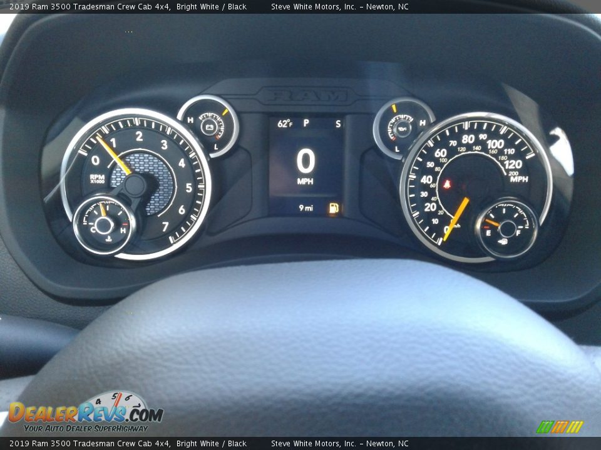Click the oil pressure can icon

click(403, 129)
